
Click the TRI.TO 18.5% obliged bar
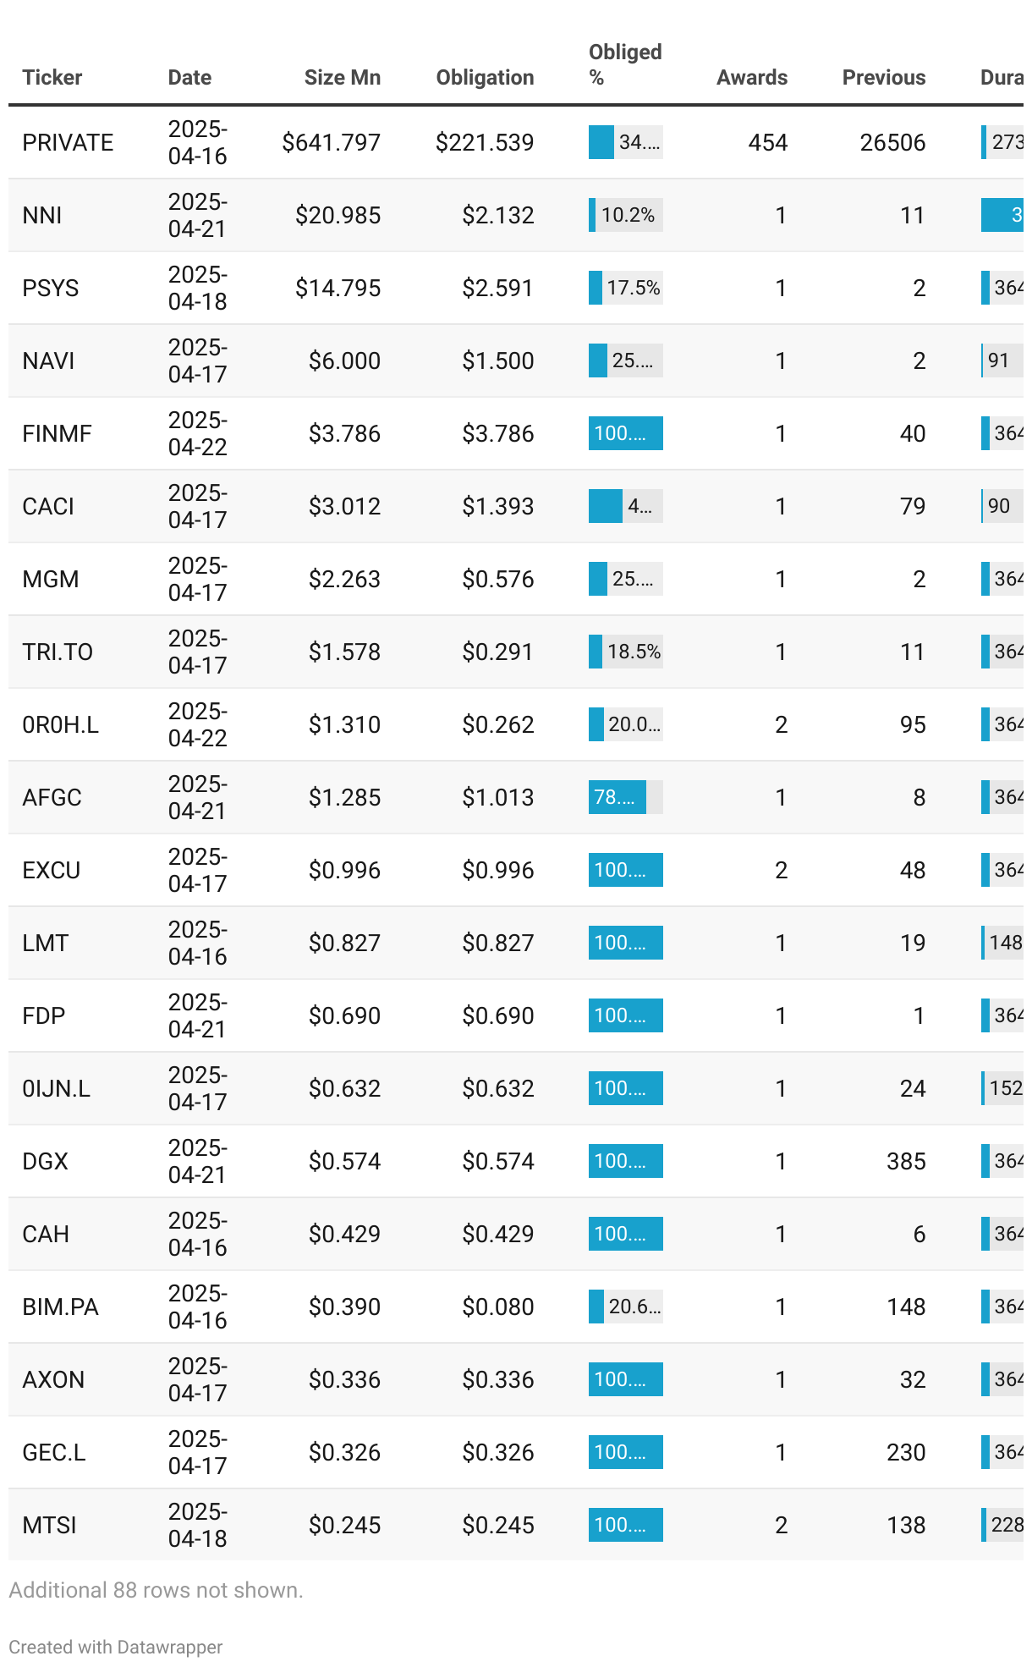[x=626, y=652]
